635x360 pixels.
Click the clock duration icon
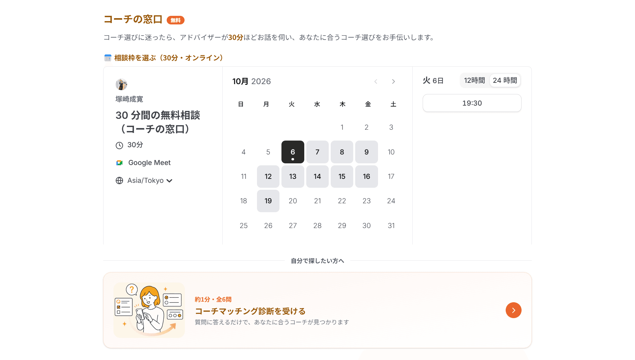119,145
